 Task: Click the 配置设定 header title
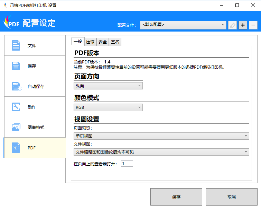pos(39,23)
